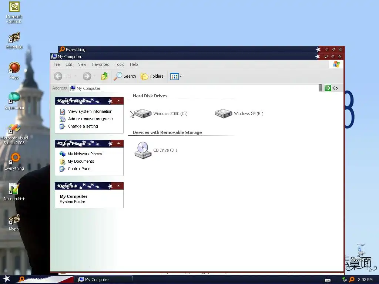This screenshot has height=284, width=379.
Task: Click the Start star button
Action: [x=6, y=279]
